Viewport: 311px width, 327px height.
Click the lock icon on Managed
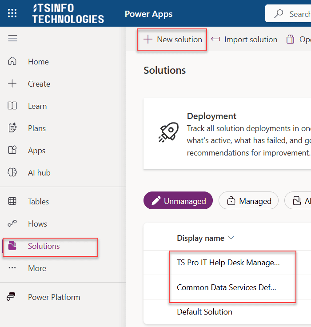coord(231,201)
